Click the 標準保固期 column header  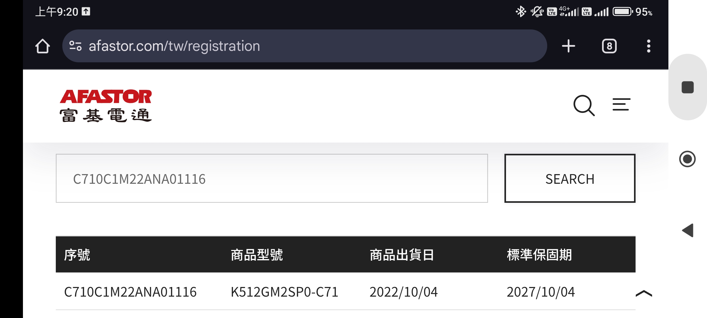pos(539,255)
